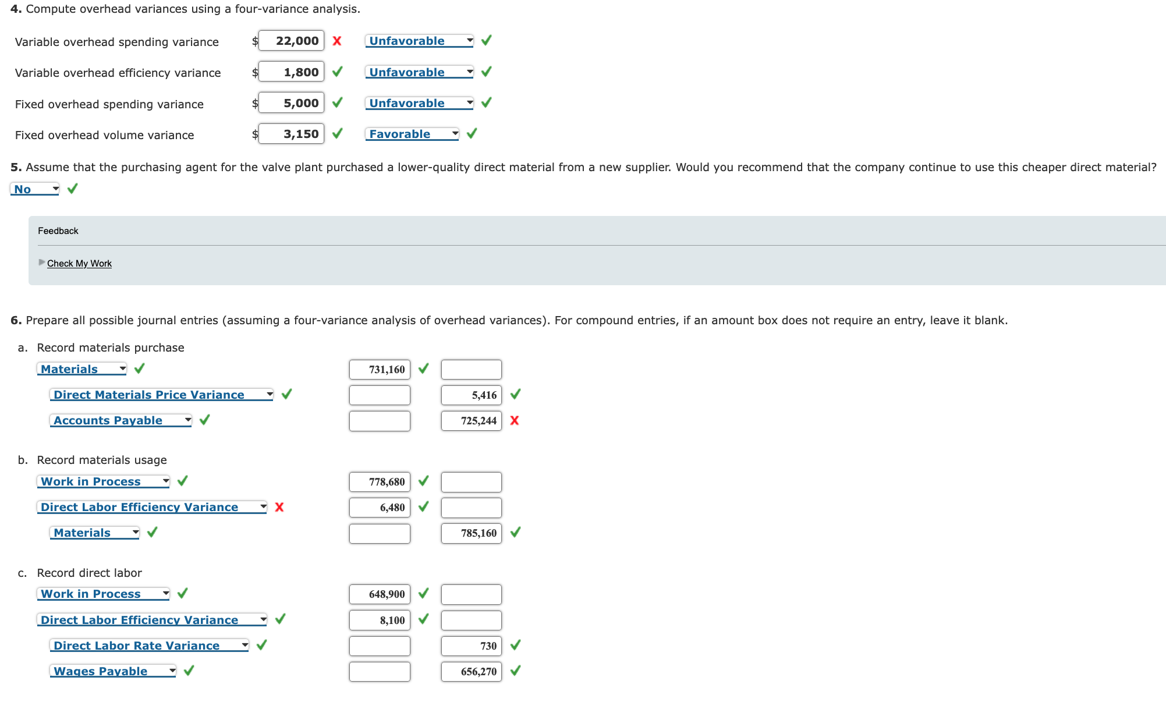Viewport: 1166px width, 702px height.
Task: Click Check My Work disclosure triangle
Action: [41, 263]
